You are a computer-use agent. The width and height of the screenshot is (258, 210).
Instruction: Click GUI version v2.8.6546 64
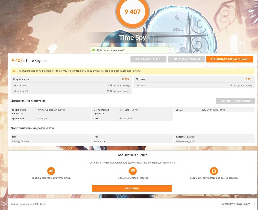coord(125,118)
